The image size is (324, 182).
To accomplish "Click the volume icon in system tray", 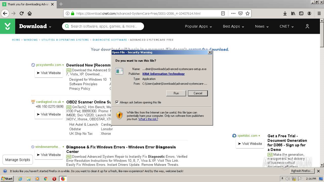I will coord(288,179).
